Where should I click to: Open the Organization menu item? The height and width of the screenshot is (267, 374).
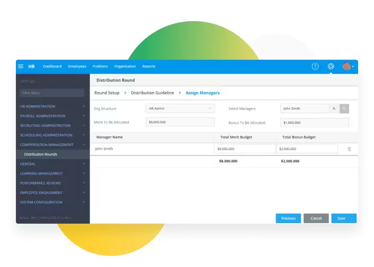125,67
